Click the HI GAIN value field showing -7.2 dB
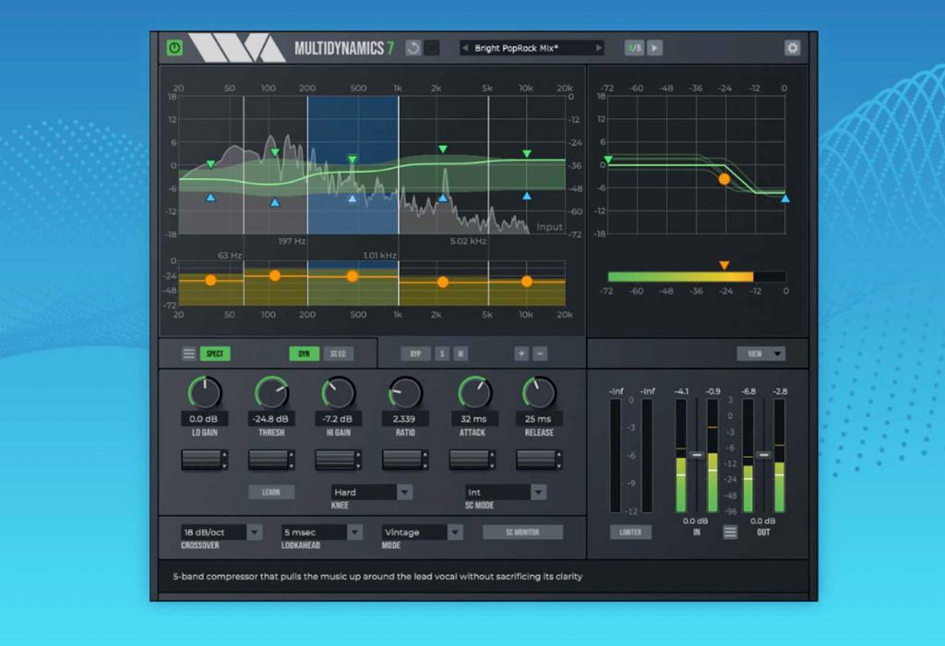The height and width of the screenshot is (646, 945). (338, 419)
